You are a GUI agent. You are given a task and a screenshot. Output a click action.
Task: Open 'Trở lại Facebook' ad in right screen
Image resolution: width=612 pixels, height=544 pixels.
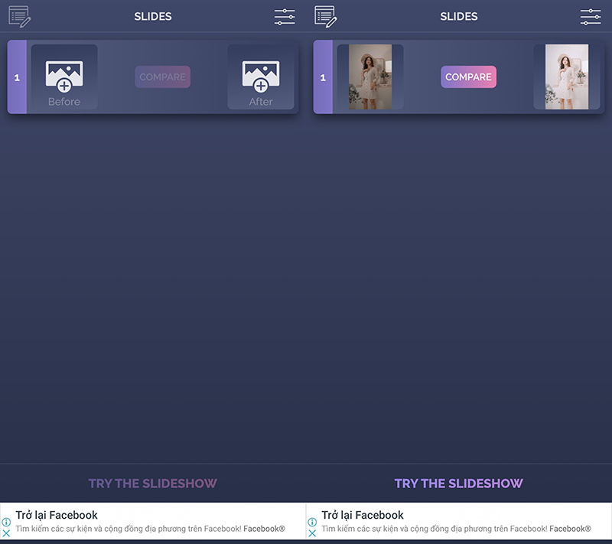pyautogui.click(x=363, y=515)
